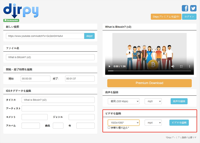Click the 開始・終了時間を編集 heading
200x143 pixels.
[x=19, y=69]
